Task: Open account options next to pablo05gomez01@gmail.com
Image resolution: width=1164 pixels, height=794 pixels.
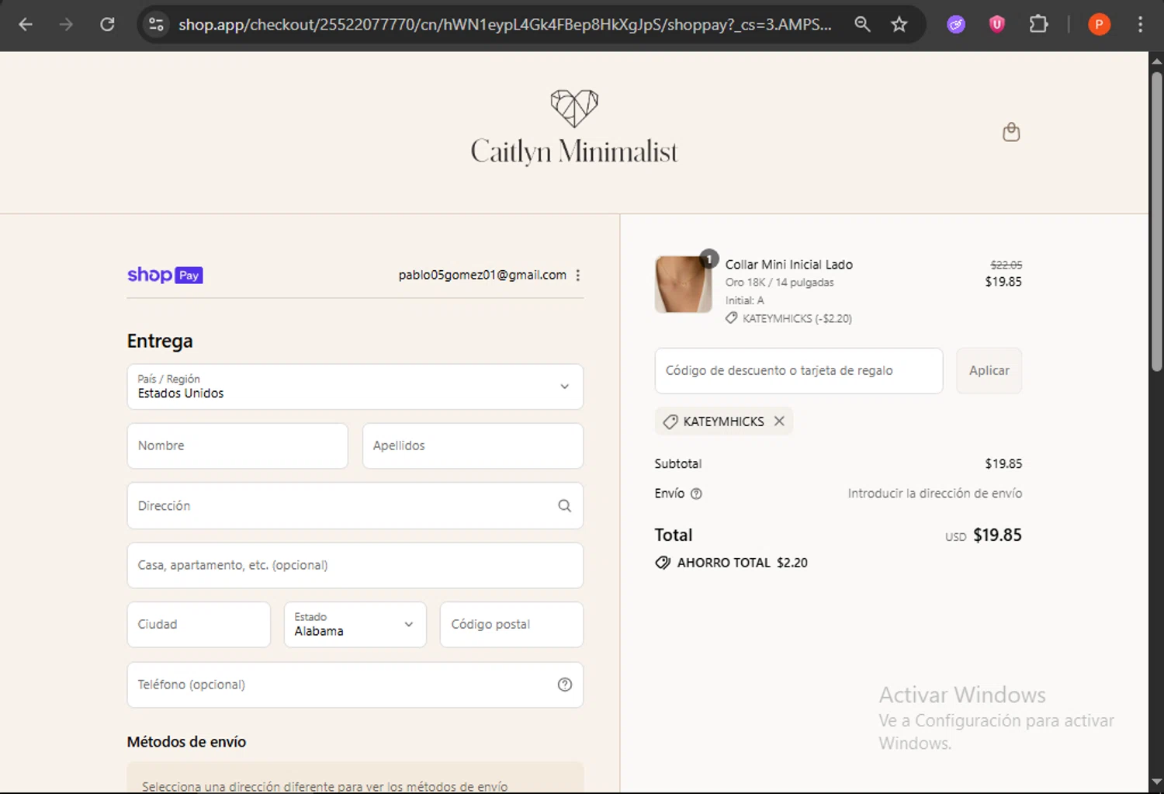Action: (x=578, y=275)
